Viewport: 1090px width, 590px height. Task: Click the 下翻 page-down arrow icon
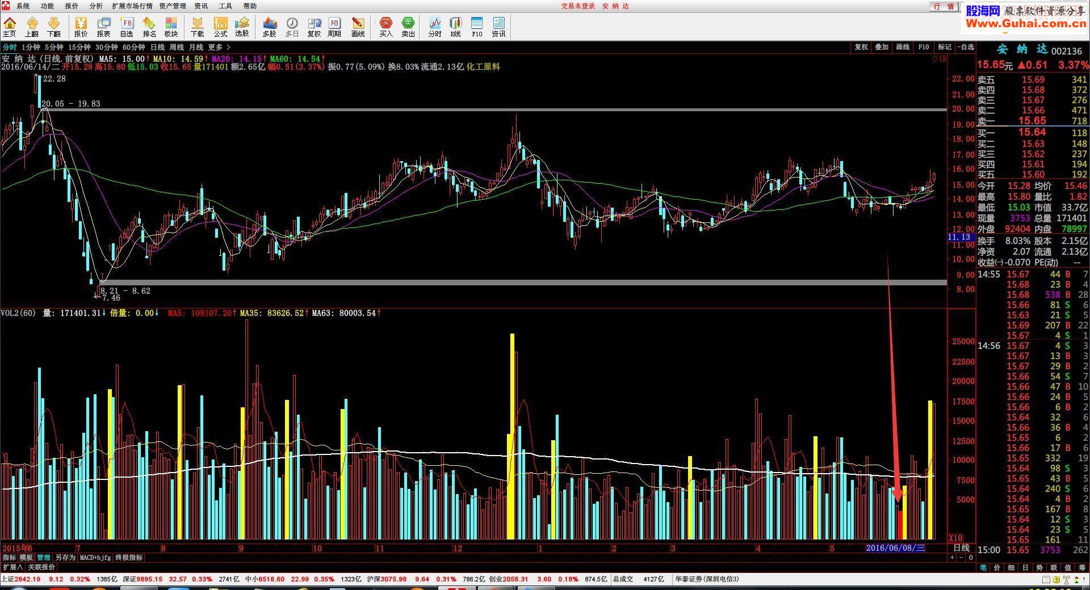(54, 27)
